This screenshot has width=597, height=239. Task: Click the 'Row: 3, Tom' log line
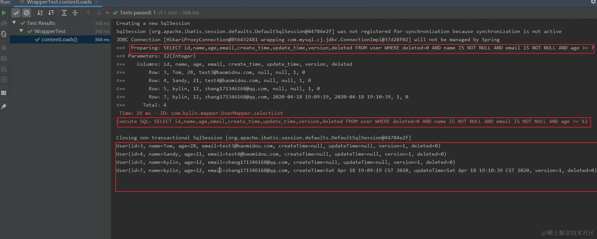click(x=211, y=72)
